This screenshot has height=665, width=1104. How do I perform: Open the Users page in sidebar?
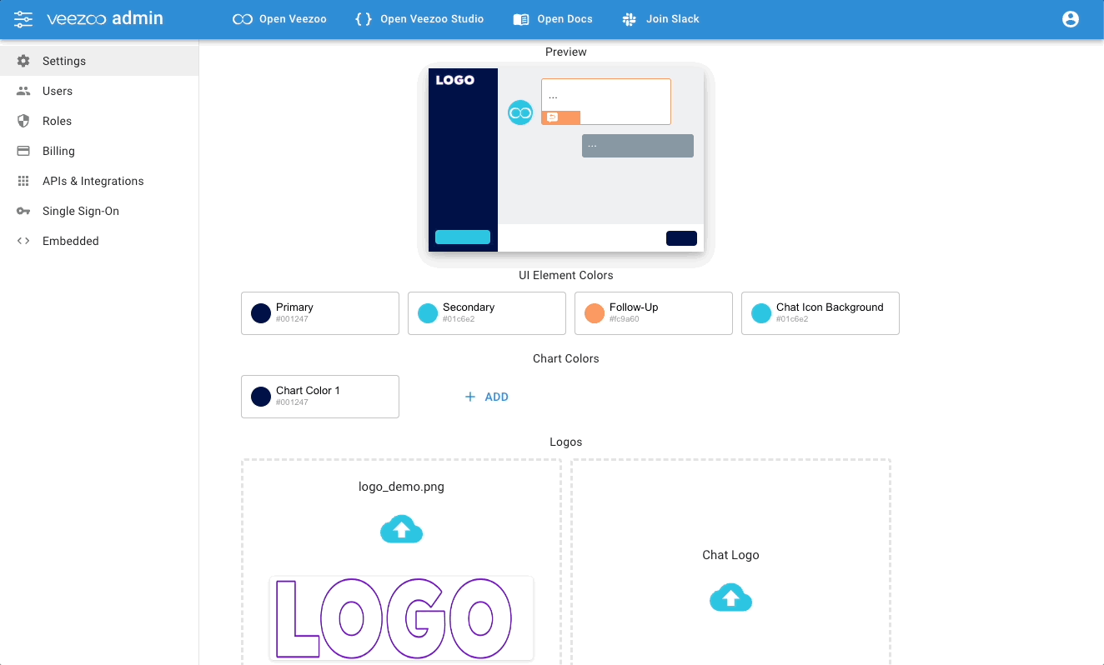click(58, 91)
